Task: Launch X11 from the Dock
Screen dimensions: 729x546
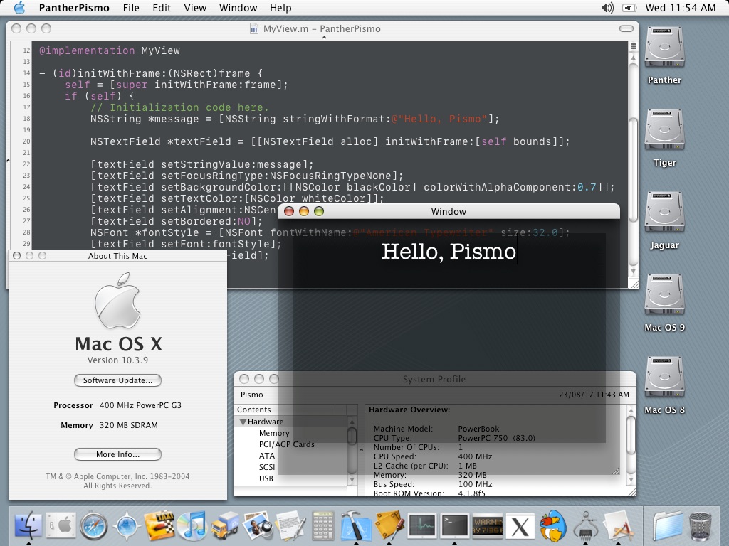Action: click(520, 526)
